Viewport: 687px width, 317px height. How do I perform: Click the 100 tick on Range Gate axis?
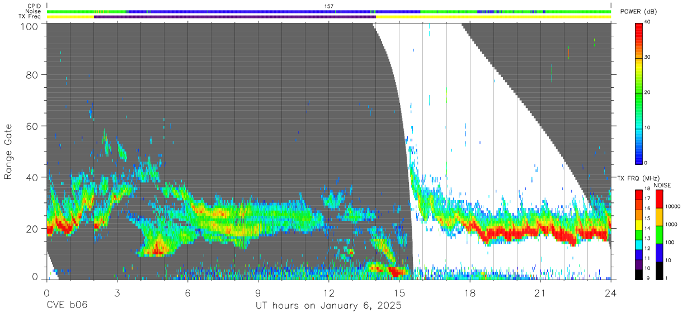point(29,26)
